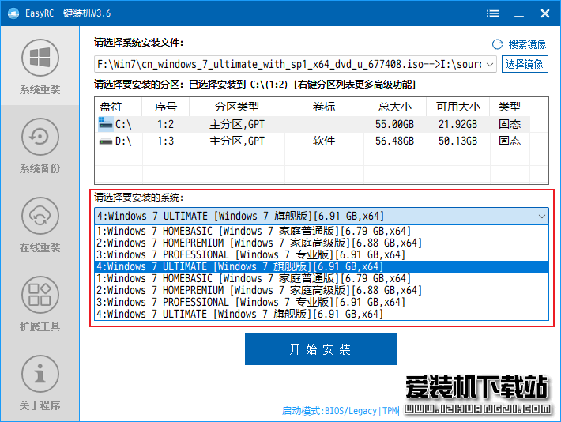This screenshot has height=422, width=561.
Task: Click the 请选择系统安装文件 label
Action: 138,43
